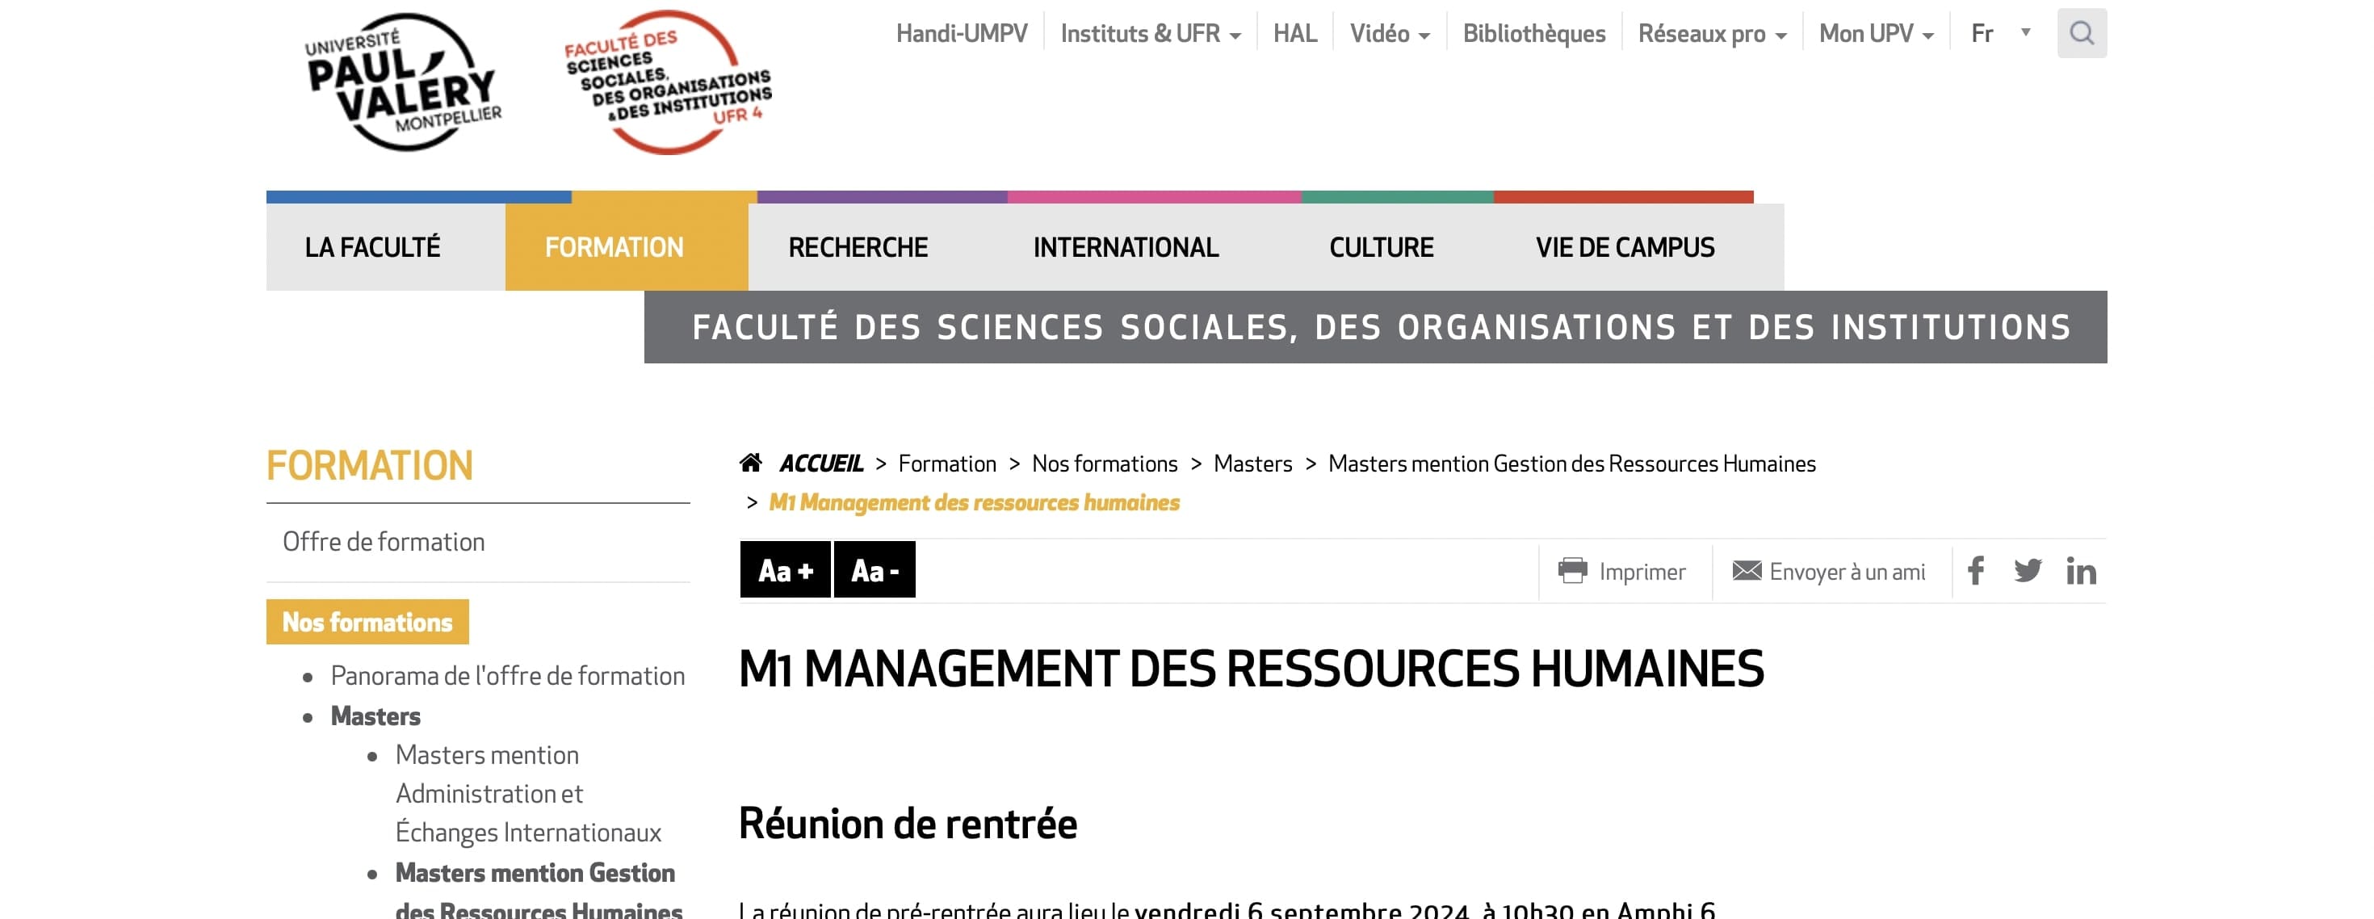Open the Handi-UMPV link
Screen dimensions: 2374x919
pos(961,33)
